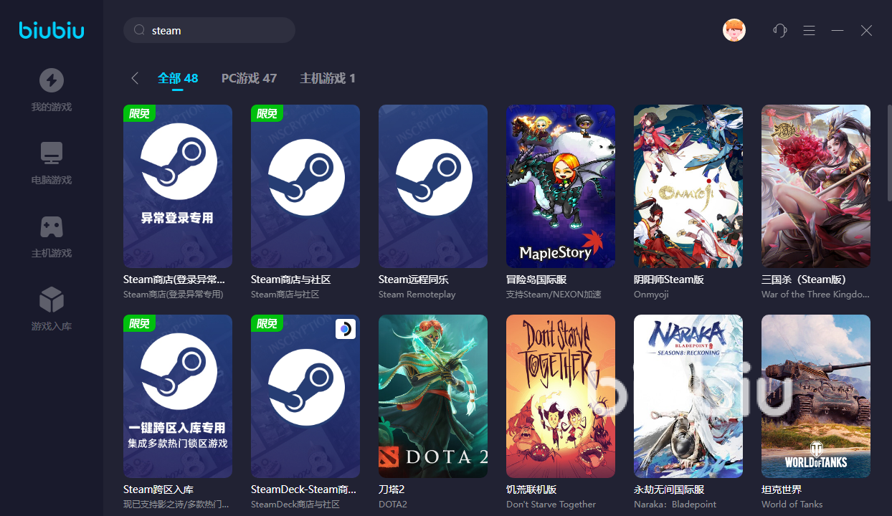Switch to the 主机游戏 1 tab
Viewport: 892px width, 516px height.
(327, 78)
